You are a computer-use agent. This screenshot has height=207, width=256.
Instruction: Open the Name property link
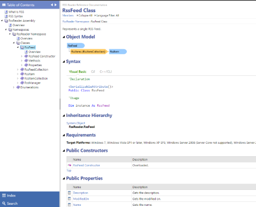tap(77, 205)
